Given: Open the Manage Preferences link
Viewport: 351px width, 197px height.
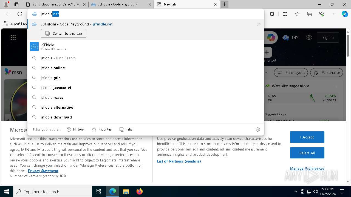Looking at the screenshot, I should click(307, 168).
